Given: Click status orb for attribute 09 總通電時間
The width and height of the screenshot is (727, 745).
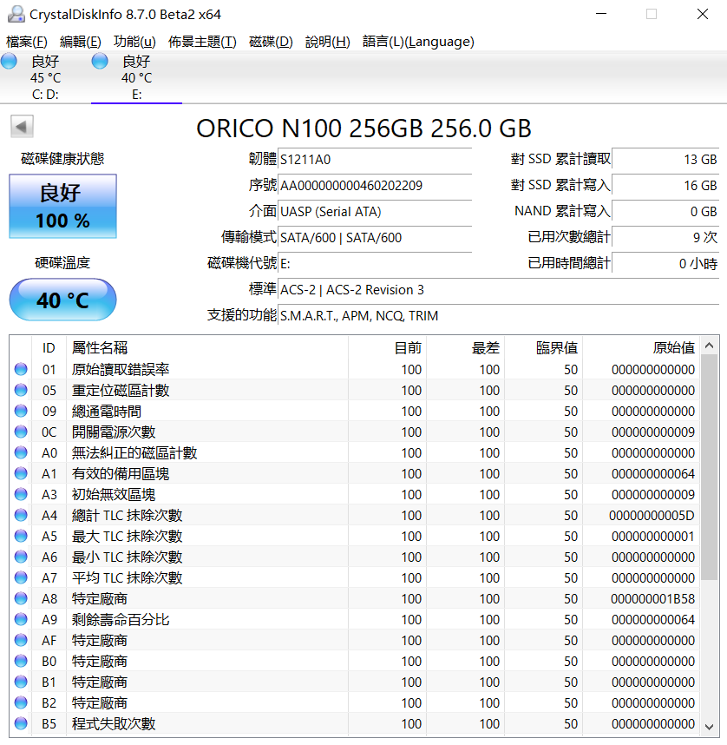Looking at the screenshot, I should point(21,411).
